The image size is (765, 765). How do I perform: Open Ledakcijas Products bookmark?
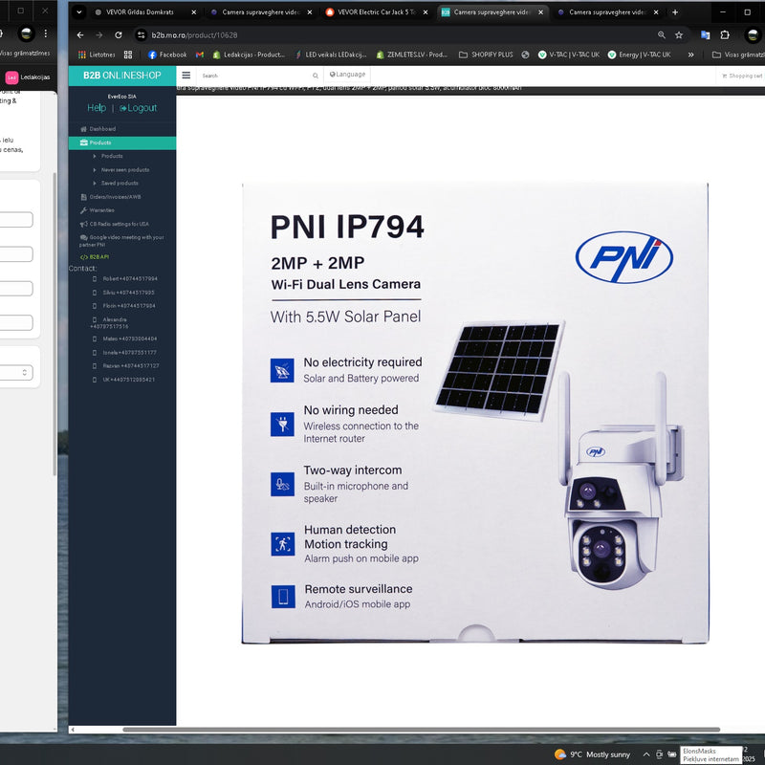[x=250, y=55]
